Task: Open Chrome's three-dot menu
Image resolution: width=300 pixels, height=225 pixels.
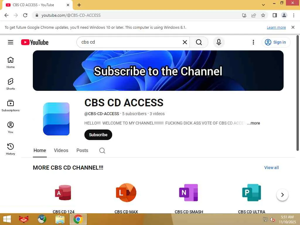Action: 294,15
